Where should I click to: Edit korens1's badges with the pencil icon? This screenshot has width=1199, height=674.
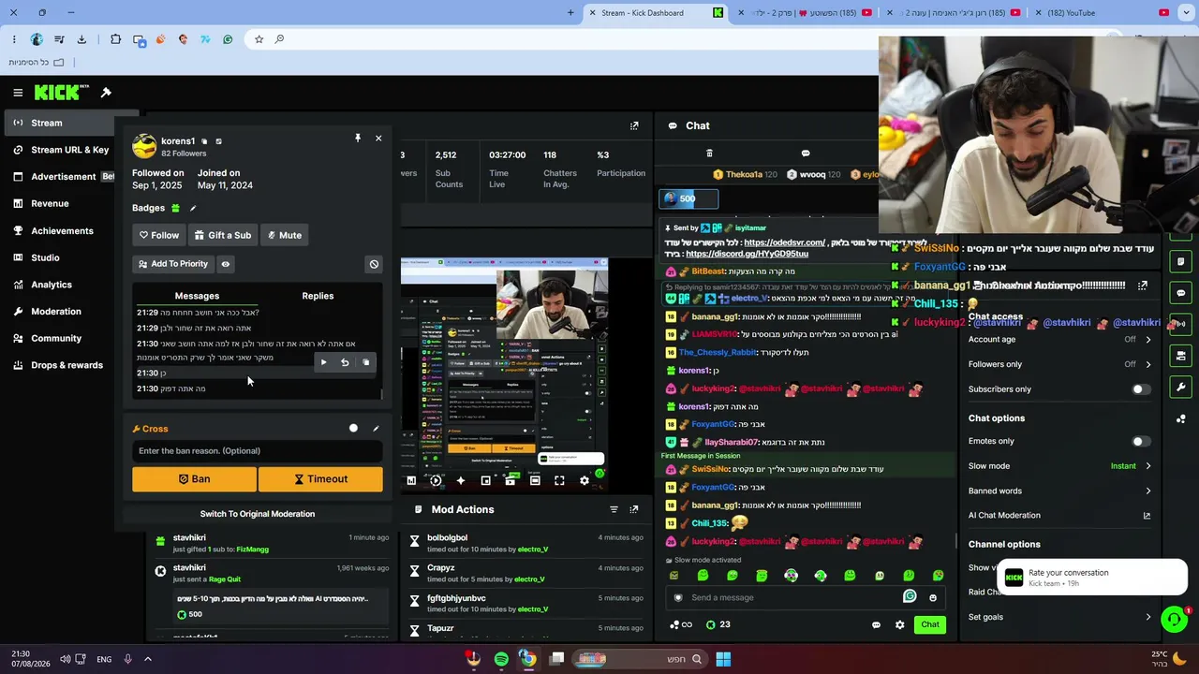pyautogui.click(x=193, y=208)
